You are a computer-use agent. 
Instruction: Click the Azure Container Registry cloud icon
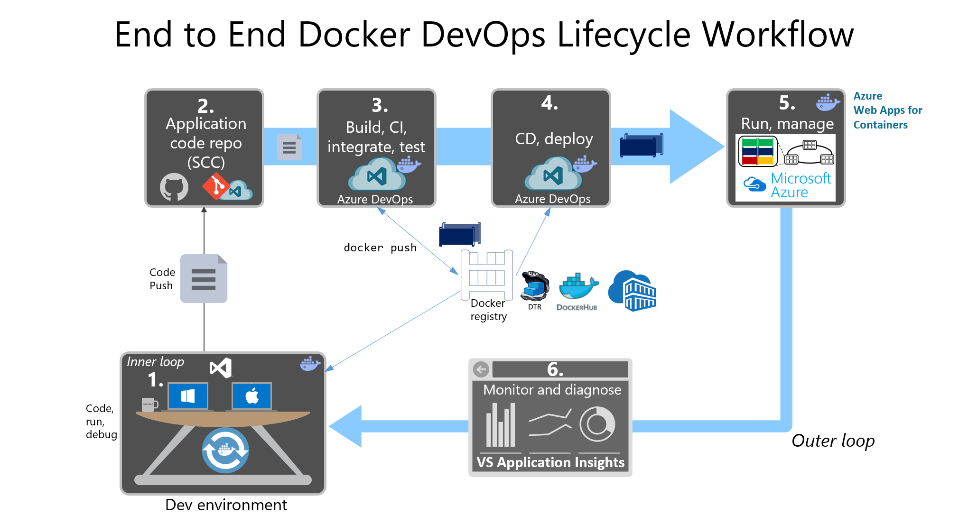(634, 291)
